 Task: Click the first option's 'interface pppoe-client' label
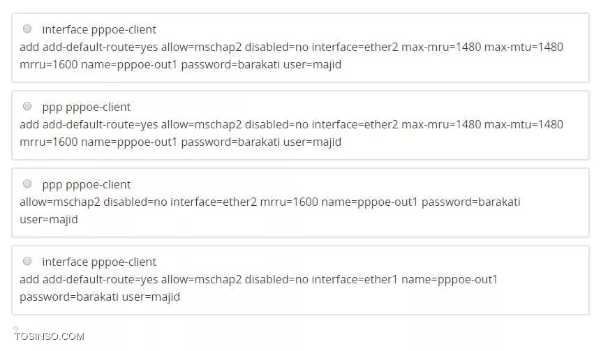pyautogui.click(x=99, y=29)
